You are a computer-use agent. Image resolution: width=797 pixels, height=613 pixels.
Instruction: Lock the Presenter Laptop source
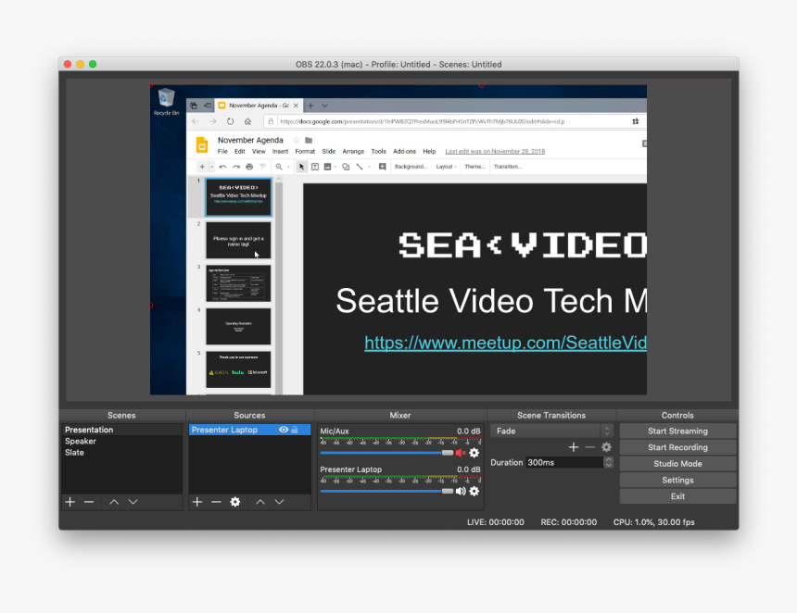click(x=296, y=430)
